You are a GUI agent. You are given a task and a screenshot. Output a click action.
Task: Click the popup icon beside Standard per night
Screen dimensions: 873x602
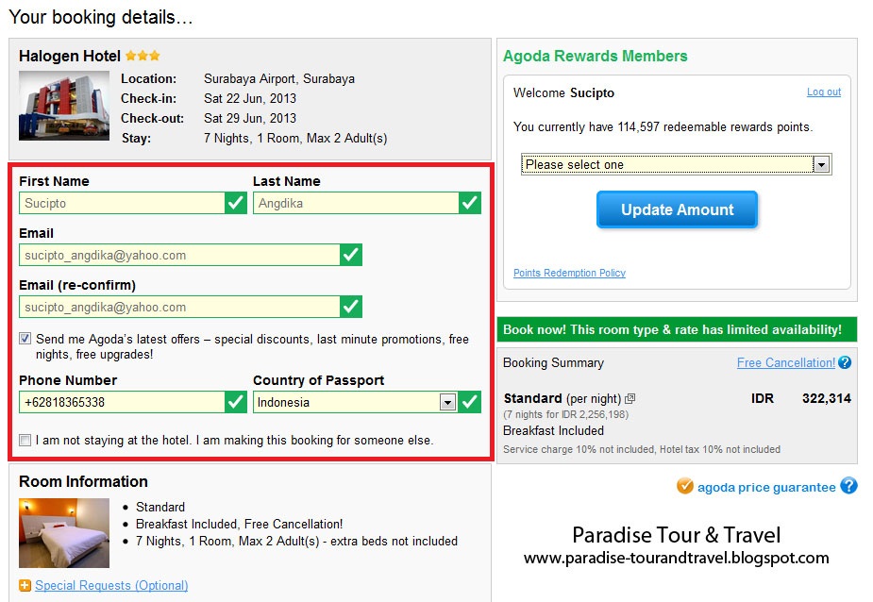[630, 399]
